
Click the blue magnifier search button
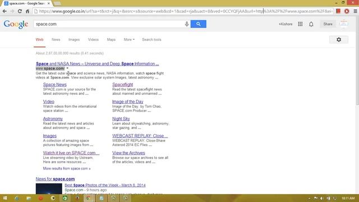pos(198,24)
